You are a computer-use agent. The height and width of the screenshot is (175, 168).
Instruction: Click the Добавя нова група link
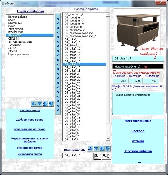pyautogui.click(x=30, y=120)
